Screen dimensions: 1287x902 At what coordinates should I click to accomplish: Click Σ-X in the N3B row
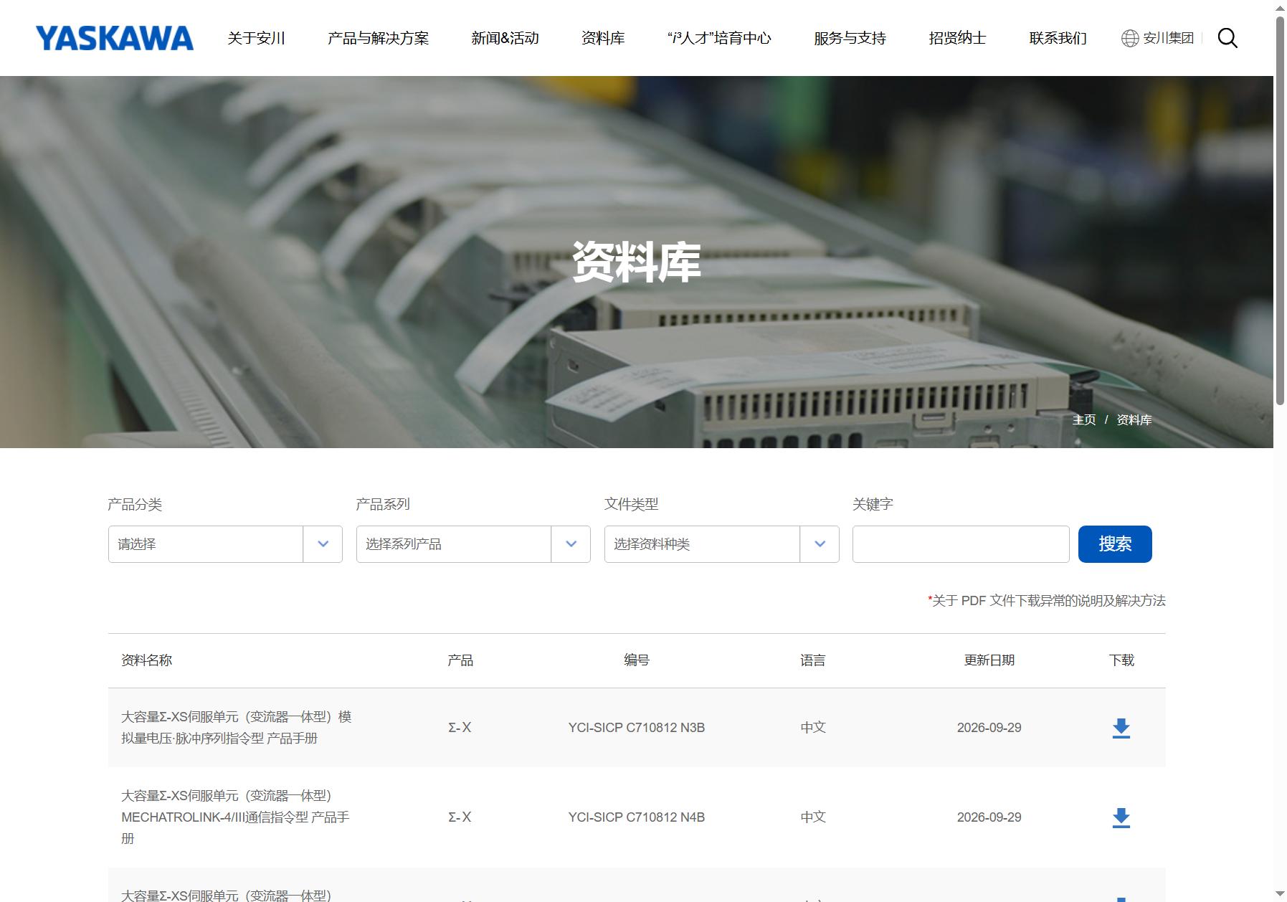pos(460,728)
